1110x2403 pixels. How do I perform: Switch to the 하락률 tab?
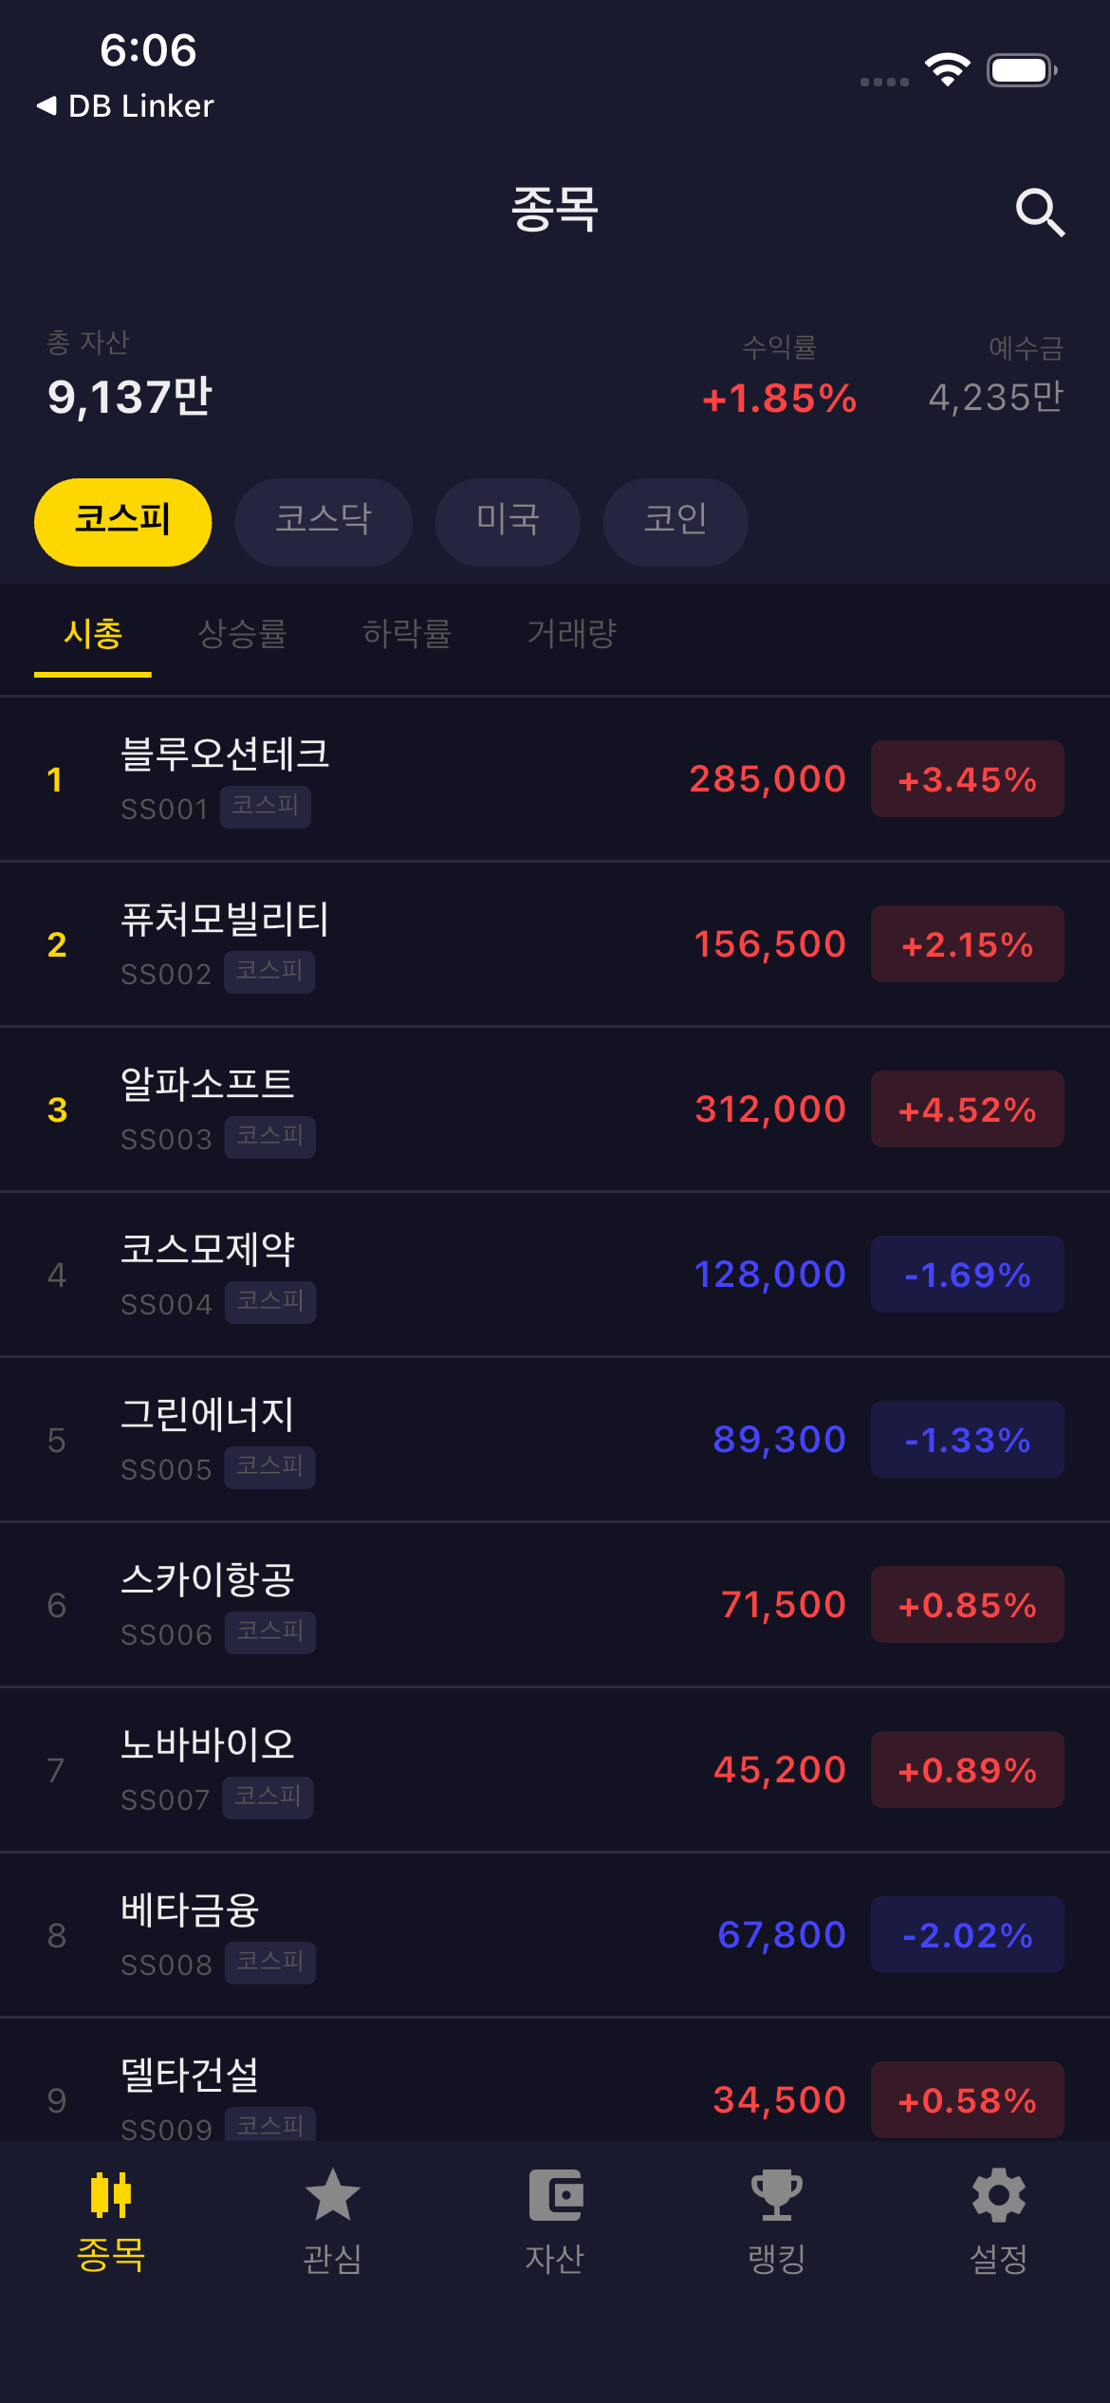tap(407, 634)
